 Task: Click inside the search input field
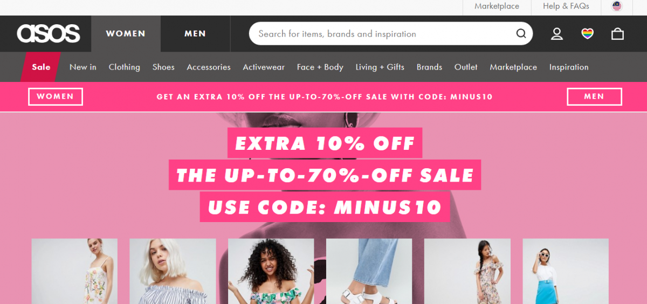[383, 33]
